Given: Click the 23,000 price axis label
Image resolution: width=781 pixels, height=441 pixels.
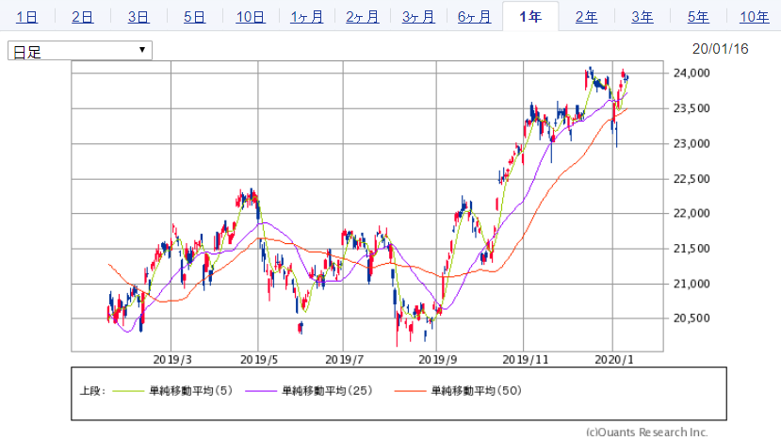Looking at the screenshot, I should [692, 143].
